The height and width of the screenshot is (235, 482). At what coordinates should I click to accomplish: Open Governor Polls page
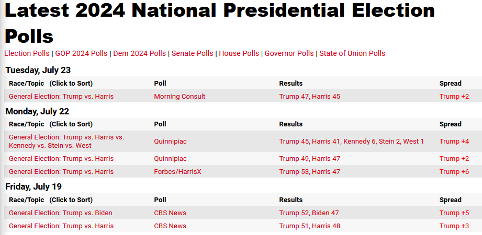(289, 53)
